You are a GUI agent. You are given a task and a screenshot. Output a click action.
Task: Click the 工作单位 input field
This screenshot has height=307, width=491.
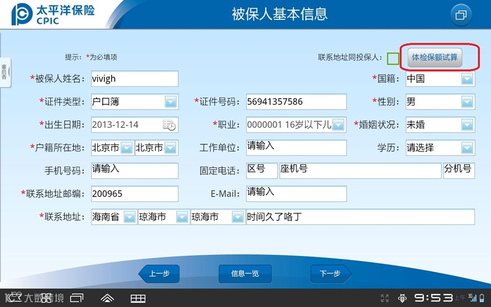(296, 148)
